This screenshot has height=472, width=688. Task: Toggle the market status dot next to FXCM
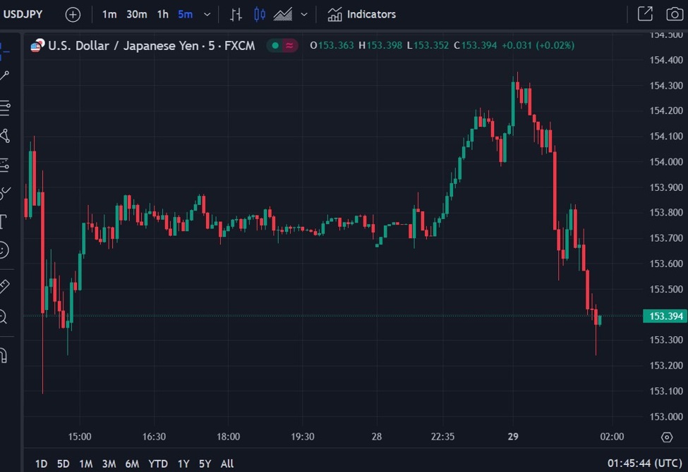tap(274, 44)
